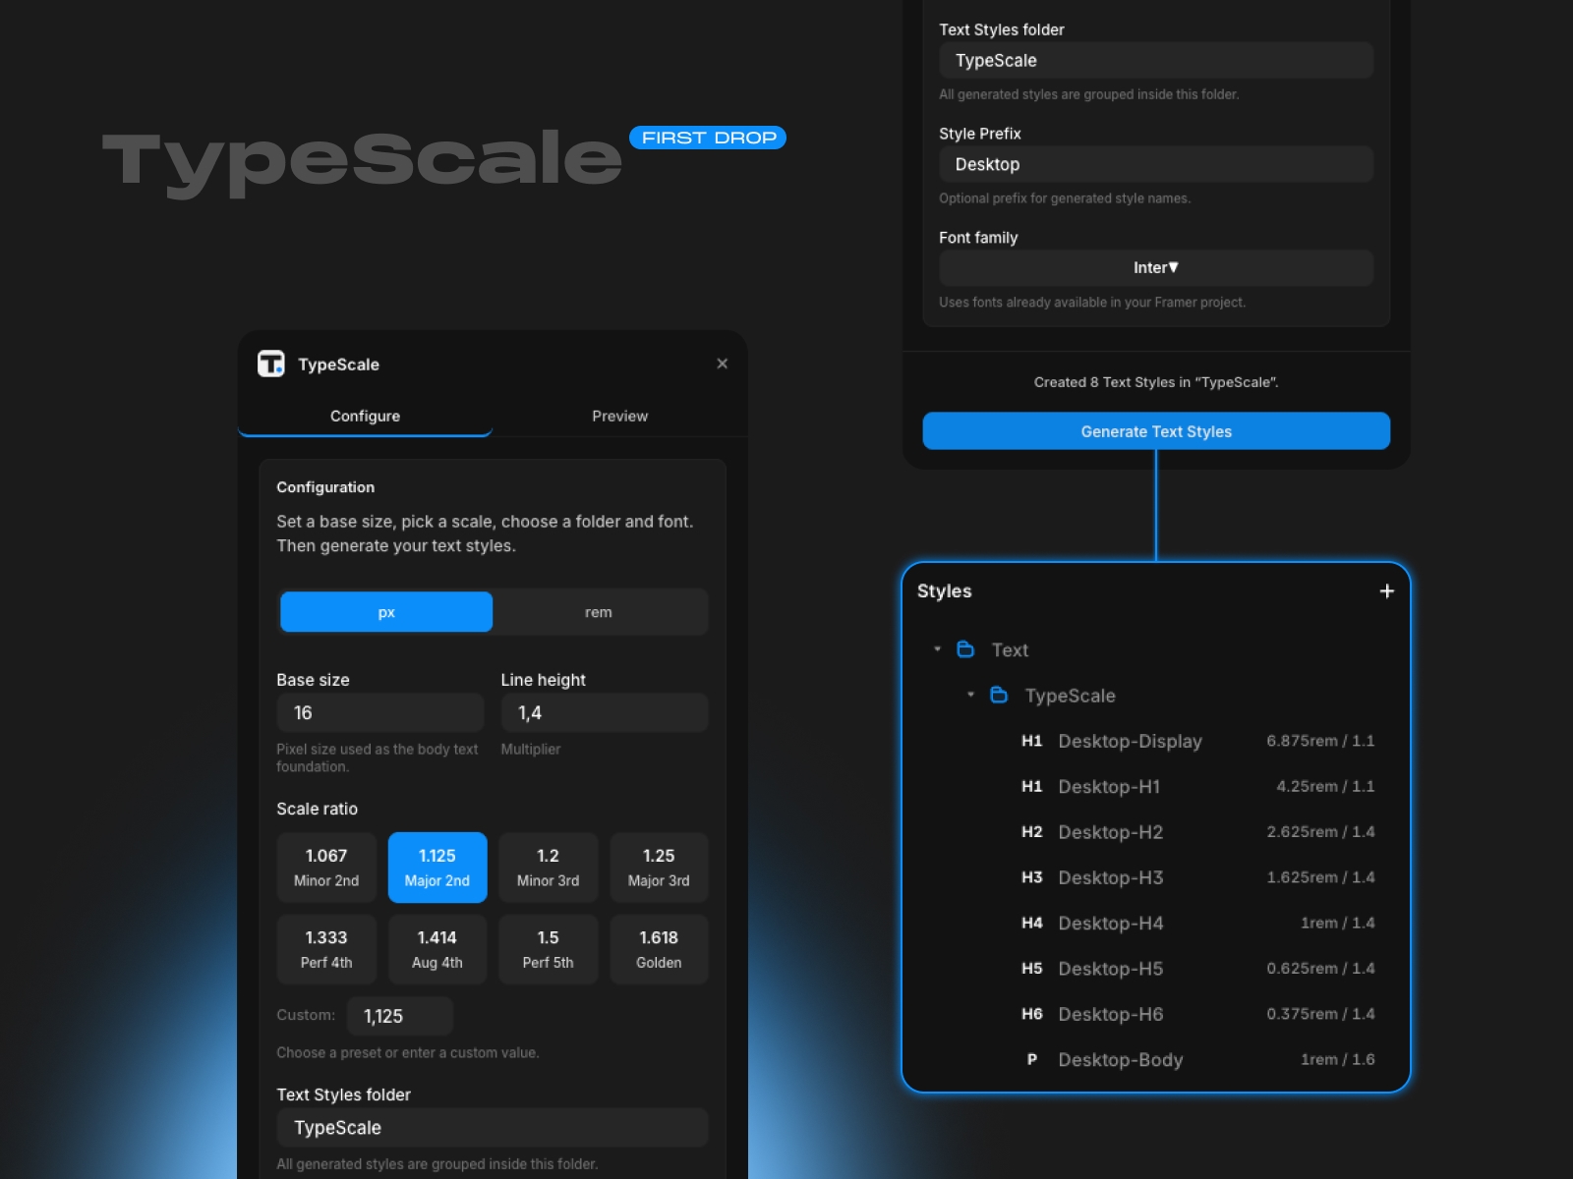1573x1179 pixels.
Task: Click the TypeScale plugin logo icon
Action: pos(272,364)
